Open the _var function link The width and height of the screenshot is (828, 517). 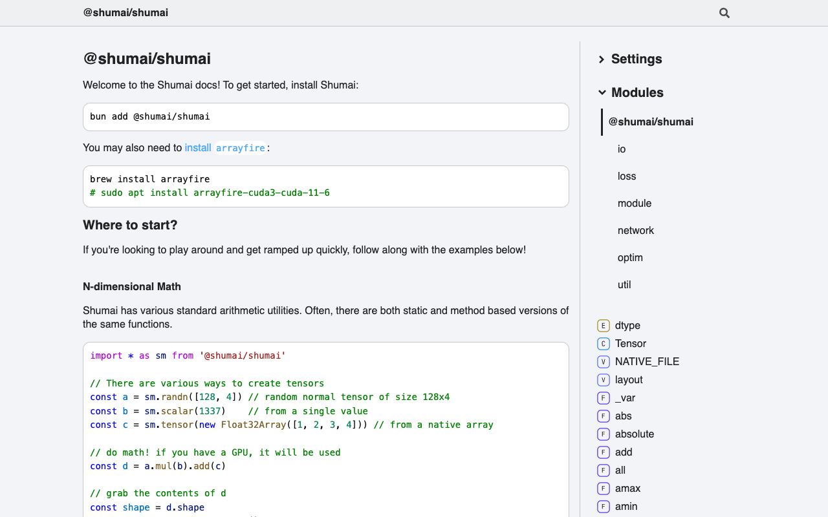[625, 398]
